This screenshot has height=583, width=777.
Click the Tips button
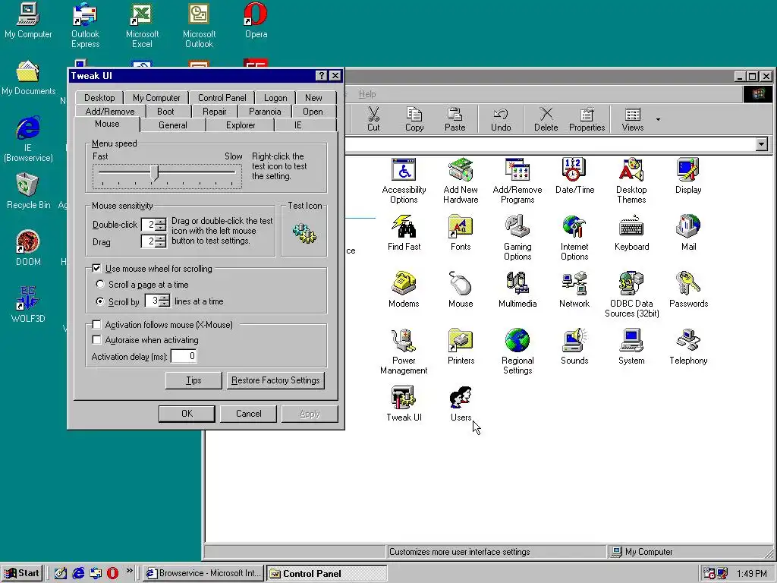(193, 380)
